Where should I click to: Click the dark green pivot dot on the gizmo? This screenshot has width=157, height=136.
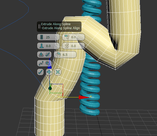pos(50,88)
